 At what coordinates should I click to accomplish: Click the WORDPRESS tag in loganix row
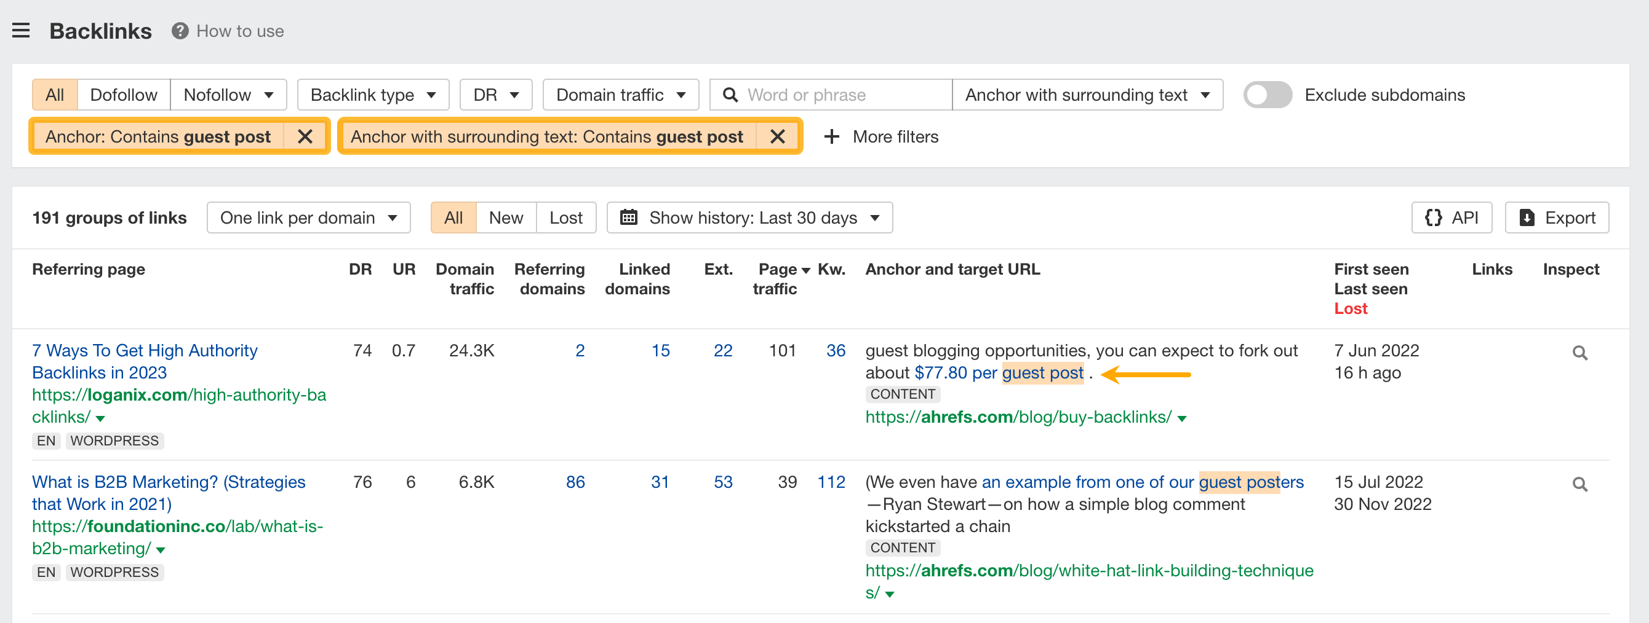pos(114,441)
